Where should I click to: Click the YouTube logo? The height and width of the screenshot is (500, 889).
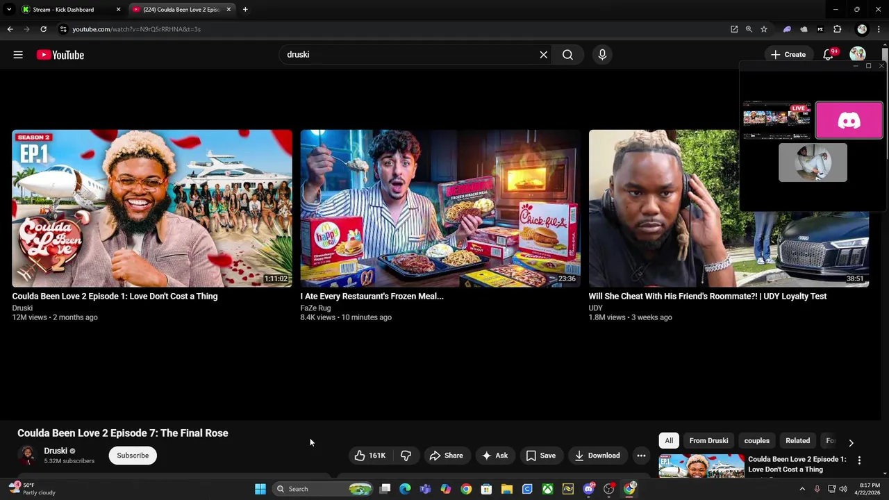[60, 55]
